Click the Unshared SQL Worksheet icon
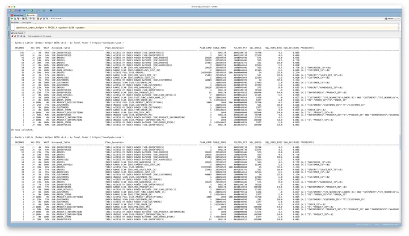 [38, 19]
